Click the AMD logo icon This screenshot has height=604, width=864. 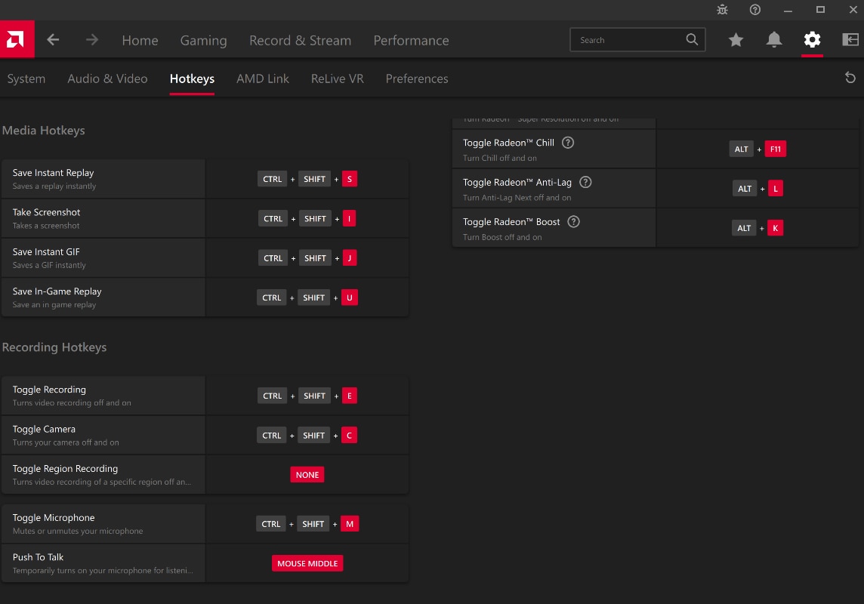(x=17, y=39)
